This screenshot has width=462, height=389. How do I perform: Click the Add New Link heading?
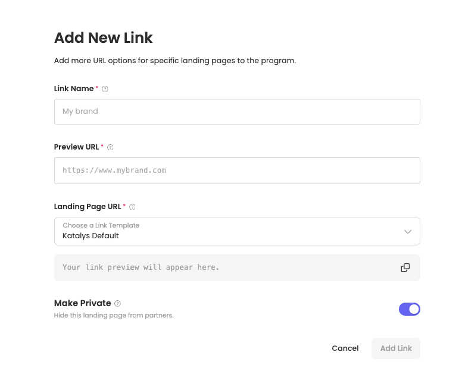click(104, 38)
